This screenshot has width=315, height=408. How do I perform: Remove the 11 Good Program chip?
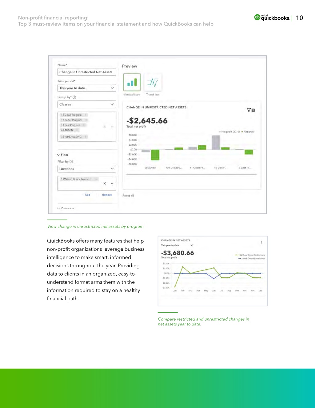click(x=86, y=115)
